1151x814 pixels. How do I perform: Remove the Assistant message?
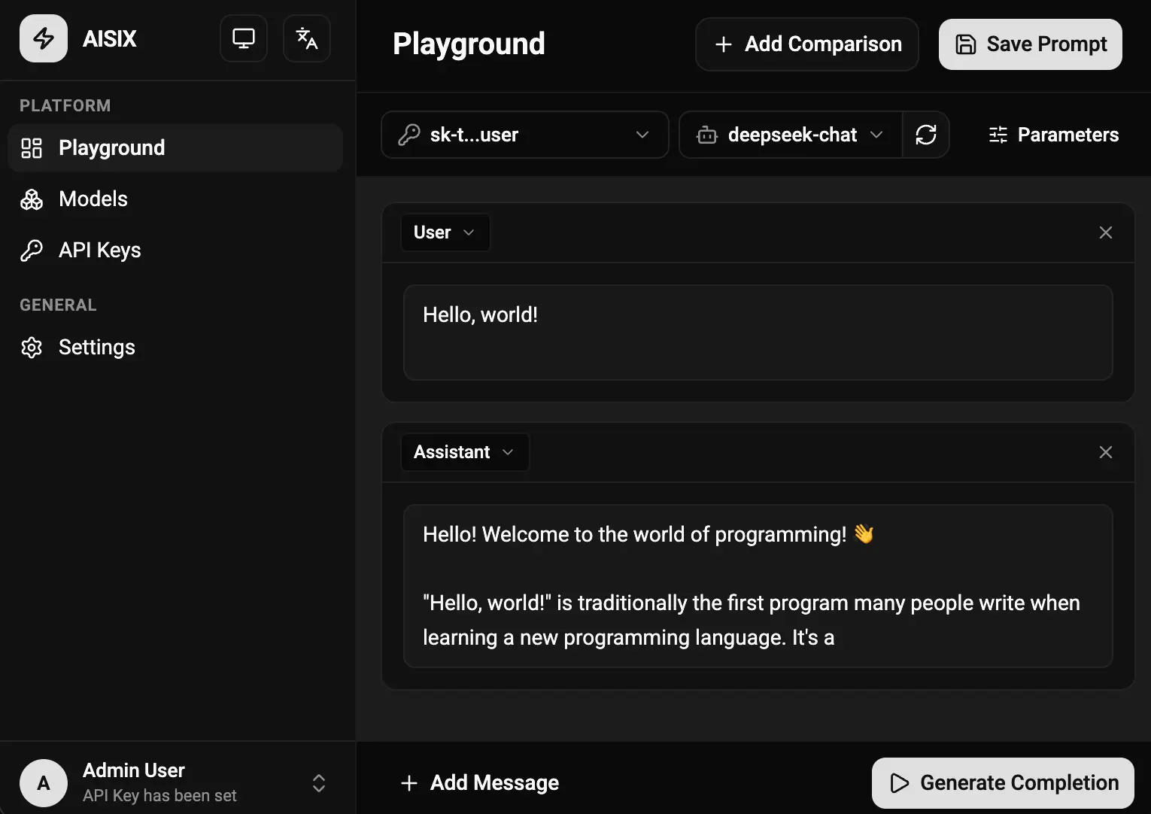1105,452
